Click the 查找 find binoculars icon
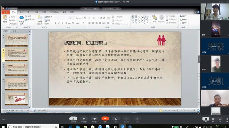Image resolution: width=229 pixels, height=128 pixels. tap(181, 16)
